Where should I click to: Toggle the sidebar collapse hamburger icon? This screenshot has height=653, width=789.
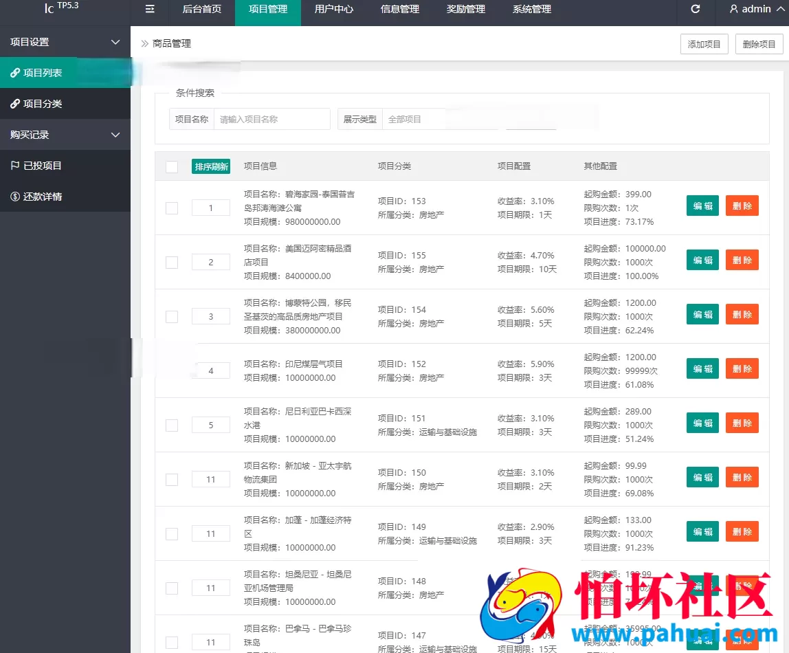[149, 9]
